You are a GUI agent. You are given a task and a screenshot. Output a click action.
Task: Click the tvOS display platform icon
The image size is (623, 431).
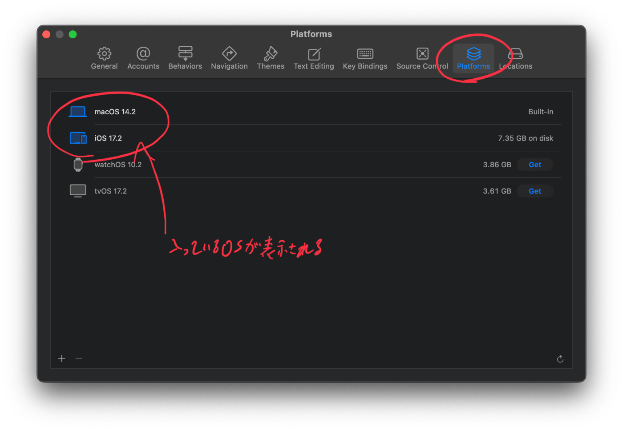(x=78, y=191)
